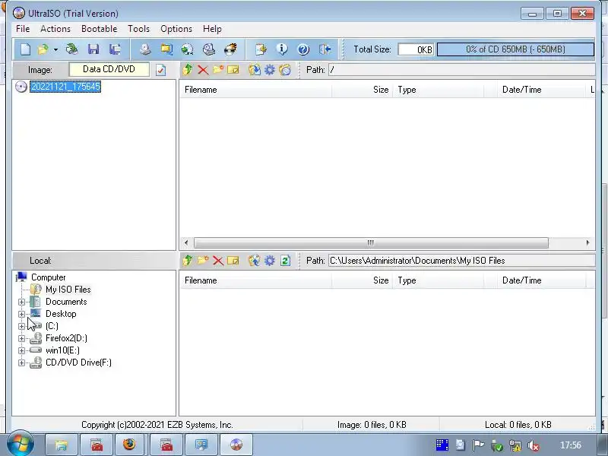
Task: Click the image properties checkmark icon
Action: coord(160,70)
